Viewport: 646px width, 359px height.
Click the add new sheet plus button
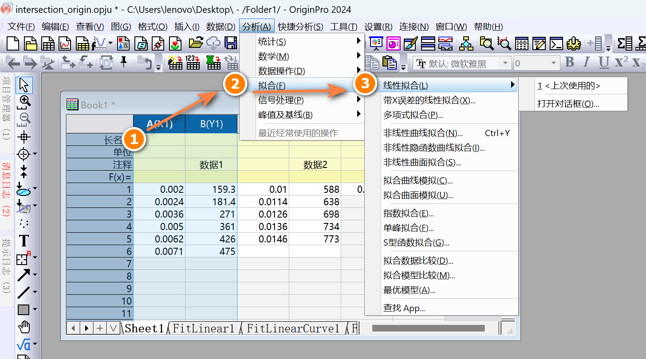click(100, 328)
